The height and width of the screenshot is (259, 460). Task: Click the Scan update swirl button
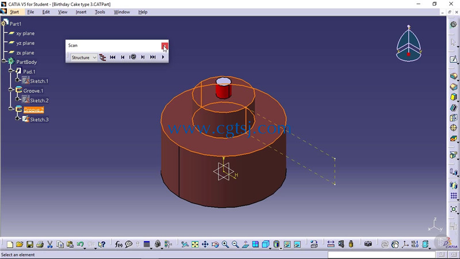pyautogui.click(x=133, y=57)
